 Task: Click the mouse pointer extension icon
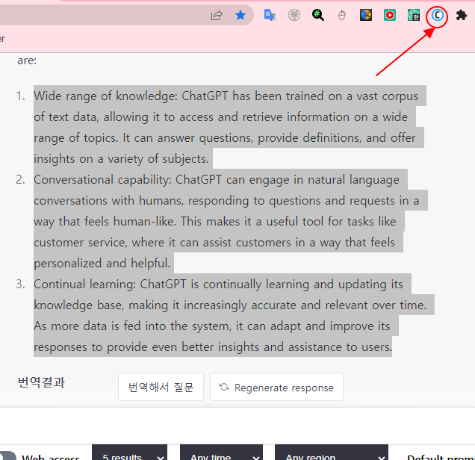(342, 15)
